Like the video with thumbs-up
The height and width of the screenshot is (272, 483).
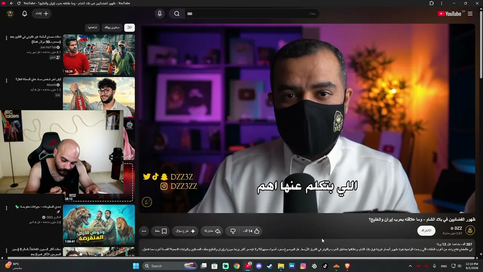click(x=252, y=231)
